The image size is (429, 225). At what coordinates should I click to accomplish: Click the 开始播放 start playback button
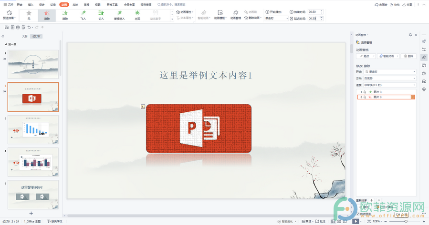[x=273, y=12]
